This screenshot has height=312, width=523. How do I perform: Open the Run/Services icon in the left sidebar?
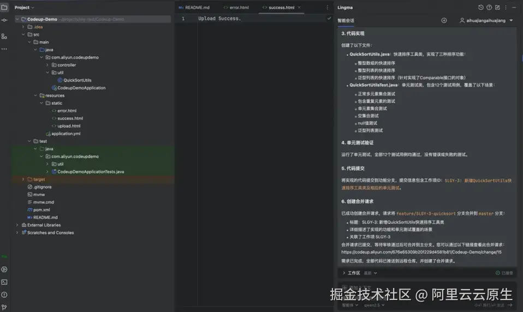pyautogui.click(x=4, y=269)
